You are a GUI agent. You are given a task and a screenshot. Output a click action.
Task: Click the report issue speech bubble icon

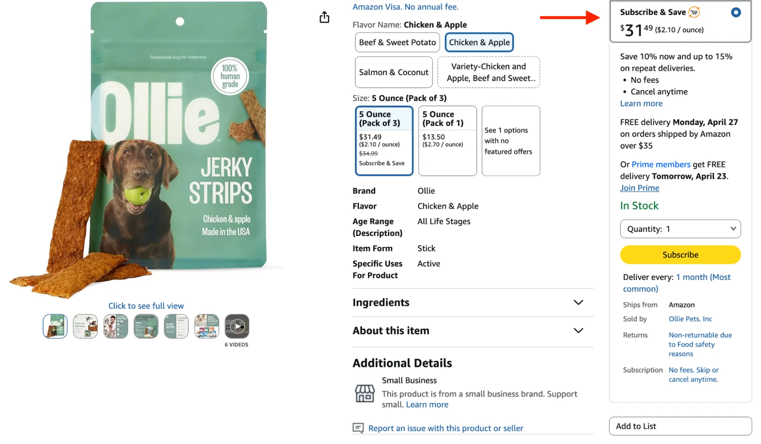click(358, 428)
